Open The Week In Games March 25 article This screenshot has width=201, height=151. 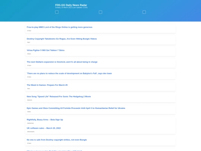[47, 85]
